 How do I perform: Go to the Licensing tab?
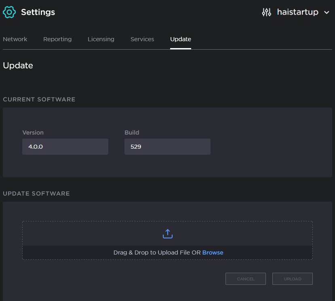101,39
